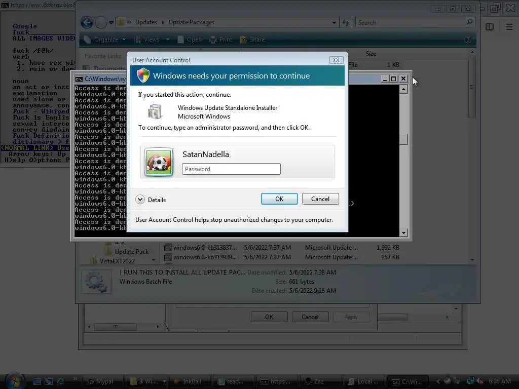The image size is (519, 389).
Task: Click OK in the User Account Control dialog
Action: 279,199
